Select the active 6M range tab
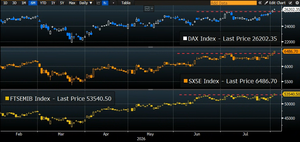This screenshot has width=300, height=142. (33, 3)
